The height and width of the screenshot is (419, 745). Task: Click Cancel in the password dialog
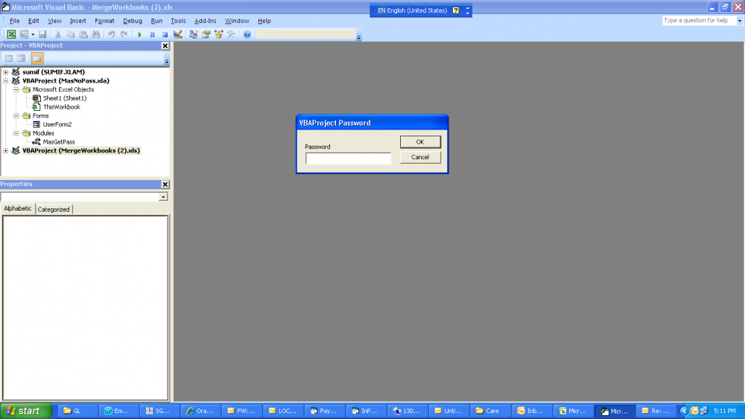420,157
